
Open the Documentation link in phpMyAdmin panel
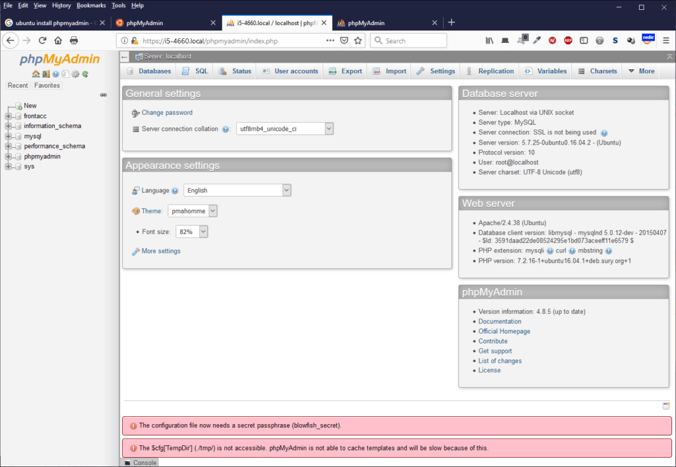pos(500,321)
